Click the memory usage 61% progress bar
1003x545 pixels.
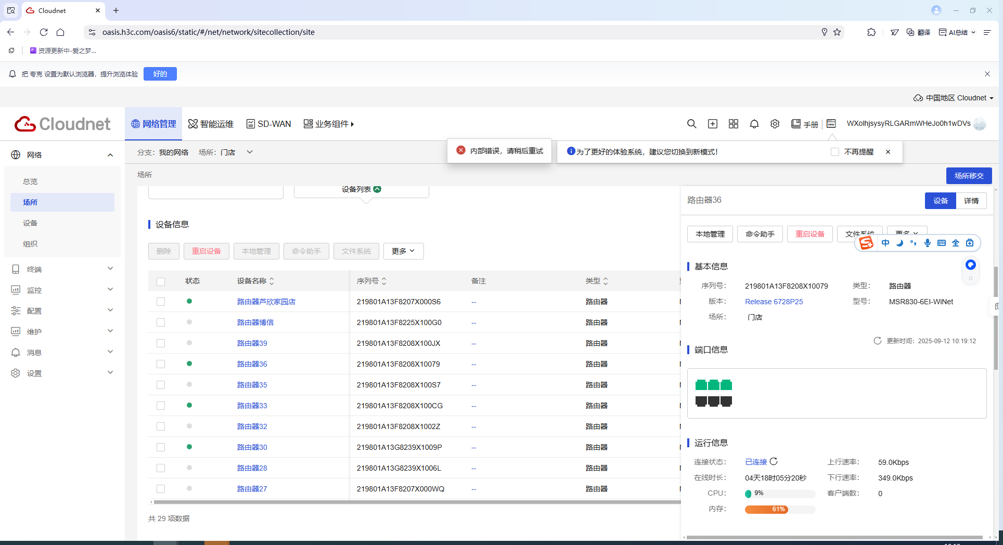[x=779, y=509]
